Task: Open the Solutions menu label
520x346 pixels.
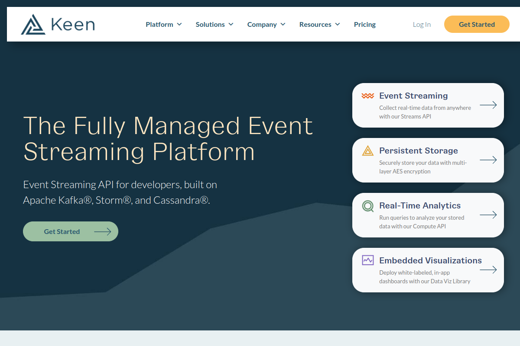Action: pos(210,25)
